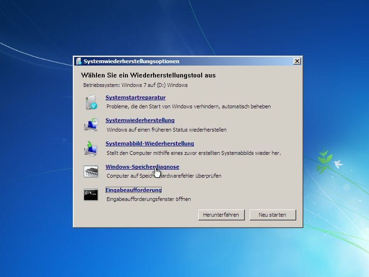Click the description text "Probleme, die den Start..."

point(188,106)
